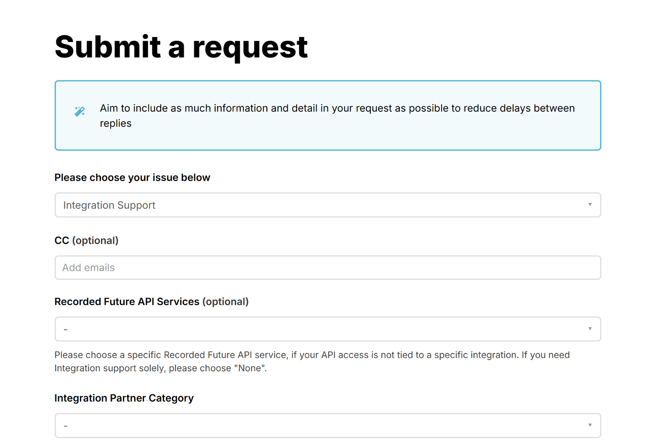Image resolution: width=656 pixels, height=444 pixels.
Task: Select the dash placeholder in the Partner Category box
Action: [x=66, y=426]
